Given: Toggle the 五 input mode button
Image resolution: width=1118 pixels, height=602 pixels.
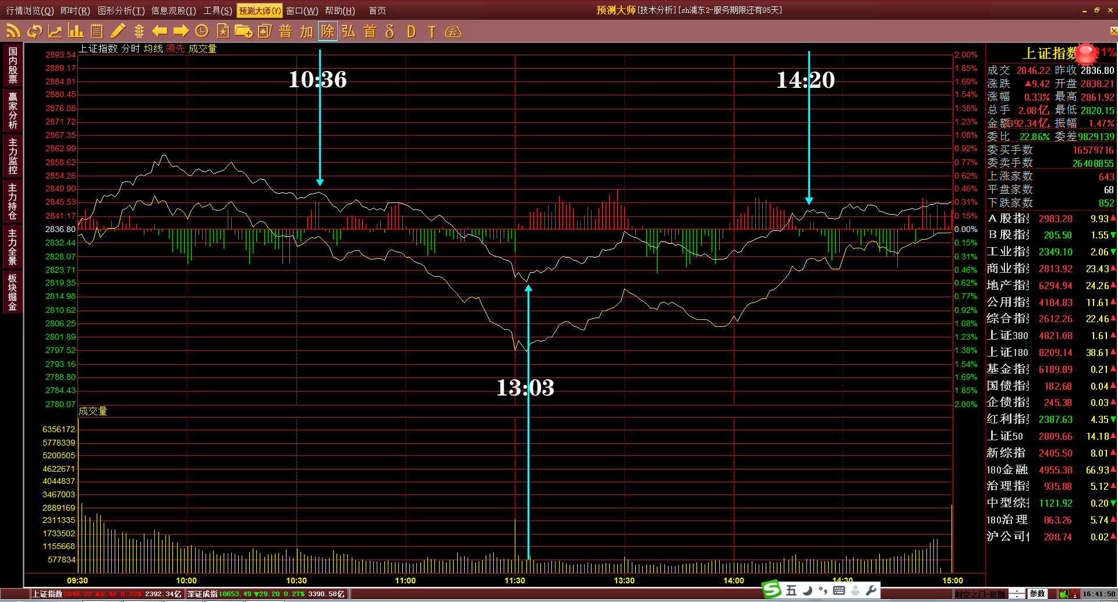Looking at the screenshot, I should [791, 590].
